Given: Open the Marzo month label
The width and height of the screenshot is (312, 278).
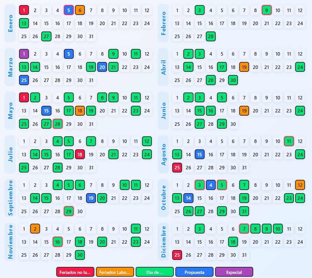Looking at the screenshot, I should (x=10, y=67).
